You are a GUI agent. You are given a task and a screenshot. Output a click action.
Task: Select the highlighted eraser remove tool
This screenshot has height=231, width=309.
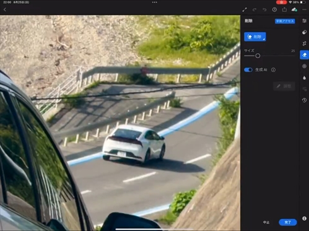pos(305,55)
